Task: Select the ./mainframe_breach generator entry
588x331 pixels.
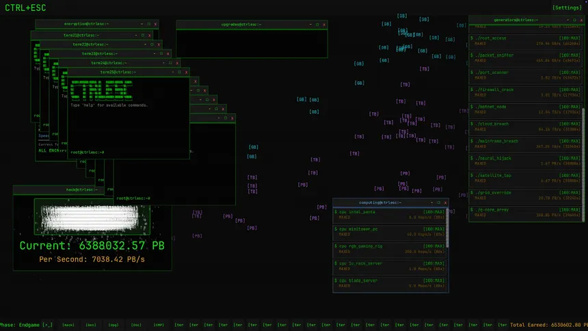Action: [525, 144]
